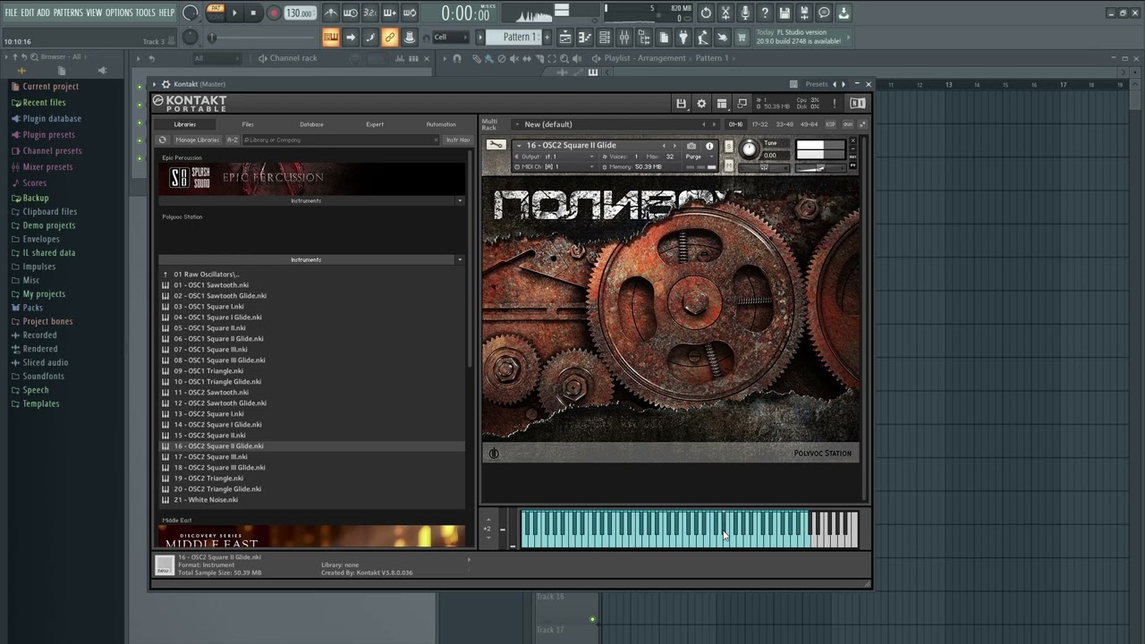Viewport: 1145px width, 644px height.
Task: Click the Instr Nav button
Action: 457,140
